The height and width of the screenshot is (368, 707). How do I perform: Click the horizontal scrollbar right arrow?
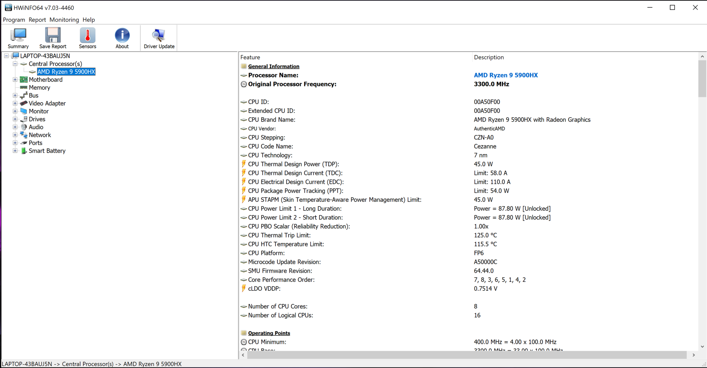tap(694, 355)
